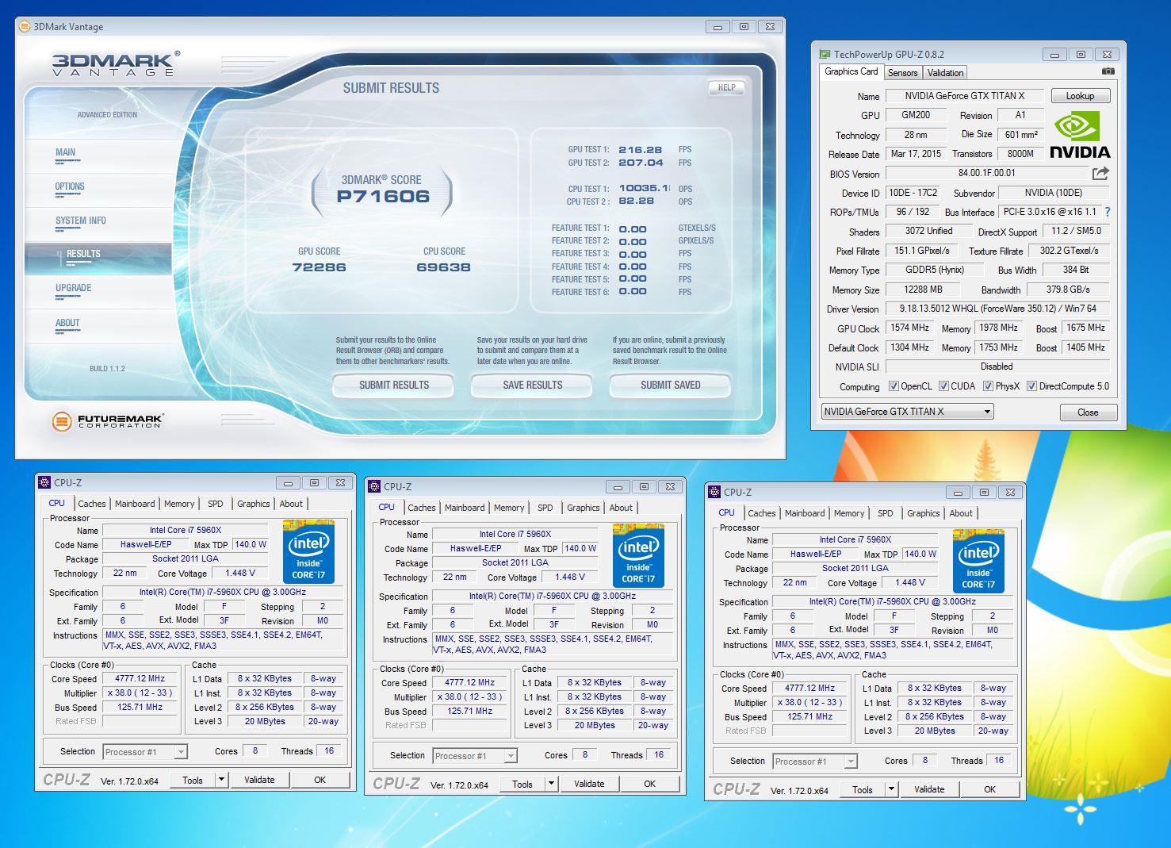Image resolution: width=1171 pixels, height=848 pixels.
Task: Toggle the OpenCL checkbox in GPU-Z
Action: [894, 386]
